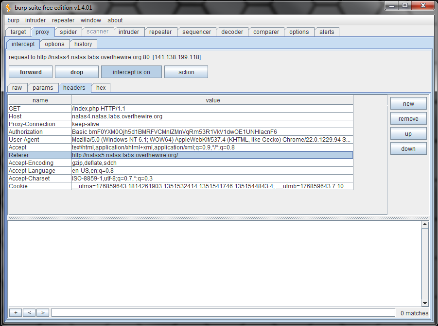Select the User-Agent header row
This screenshot has width=438, height=326.
point(40,140)
